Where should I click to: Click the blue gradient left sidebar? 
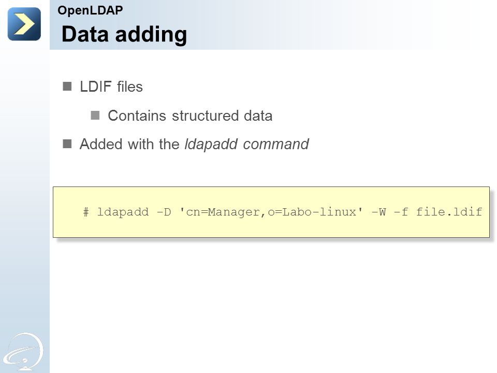click(25, 203)
